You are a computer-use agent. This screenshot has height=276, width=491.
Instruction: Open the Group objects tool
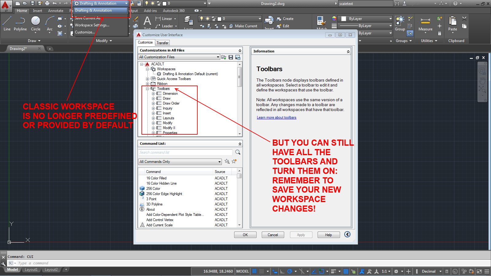(400, 24)
